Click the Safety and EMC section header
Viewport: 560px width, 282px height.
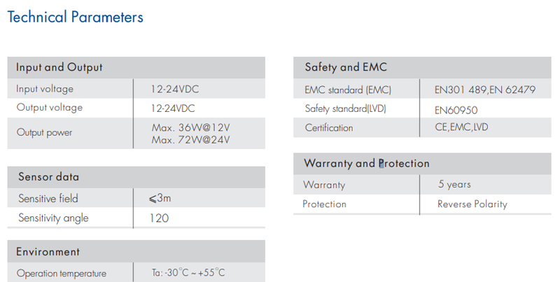346,68
